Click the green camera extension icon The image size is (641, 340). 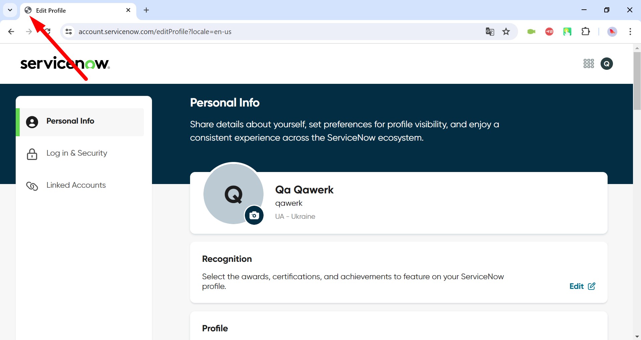[x=531, y=32]
